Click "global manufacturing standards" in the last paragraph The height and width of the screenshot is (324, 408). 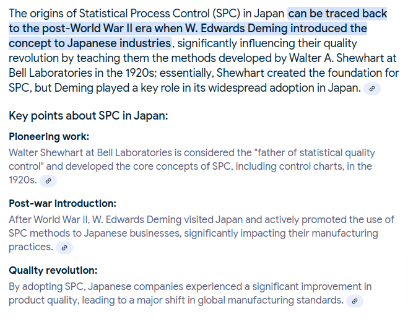270,300
